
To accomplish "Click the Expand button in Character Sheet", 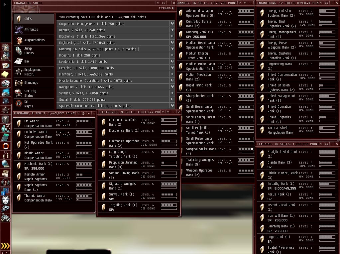I will tap(167, 8).
